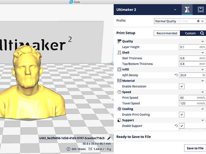Click the 02h 16min print time text
206x154 pixels.
pos(79,149)
